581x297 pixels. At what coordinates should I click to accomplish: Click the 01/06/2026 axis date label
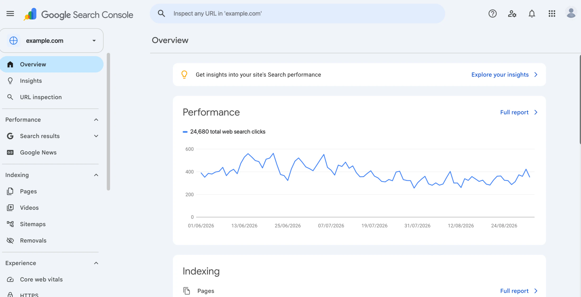coord(201,226)
